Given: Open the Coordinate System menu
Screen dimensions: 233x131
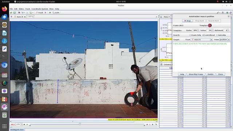Looking at the screenshot, I should point(40,9).
